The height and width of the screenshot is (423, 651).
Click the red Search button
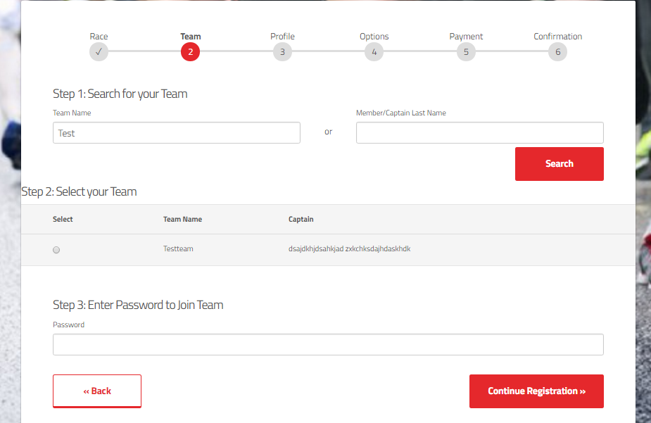pos(560,164)
